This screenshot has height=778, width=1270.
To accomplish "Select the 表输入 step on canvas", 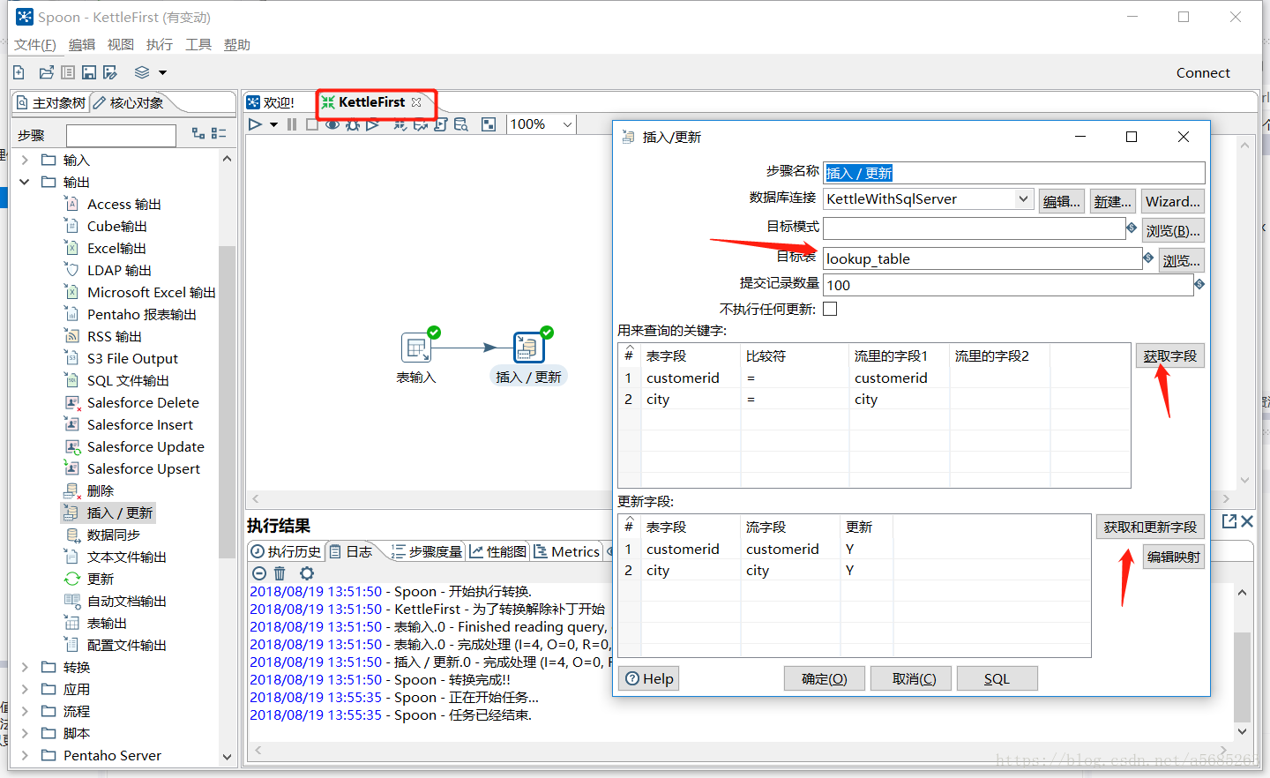I will pos(416,348).
